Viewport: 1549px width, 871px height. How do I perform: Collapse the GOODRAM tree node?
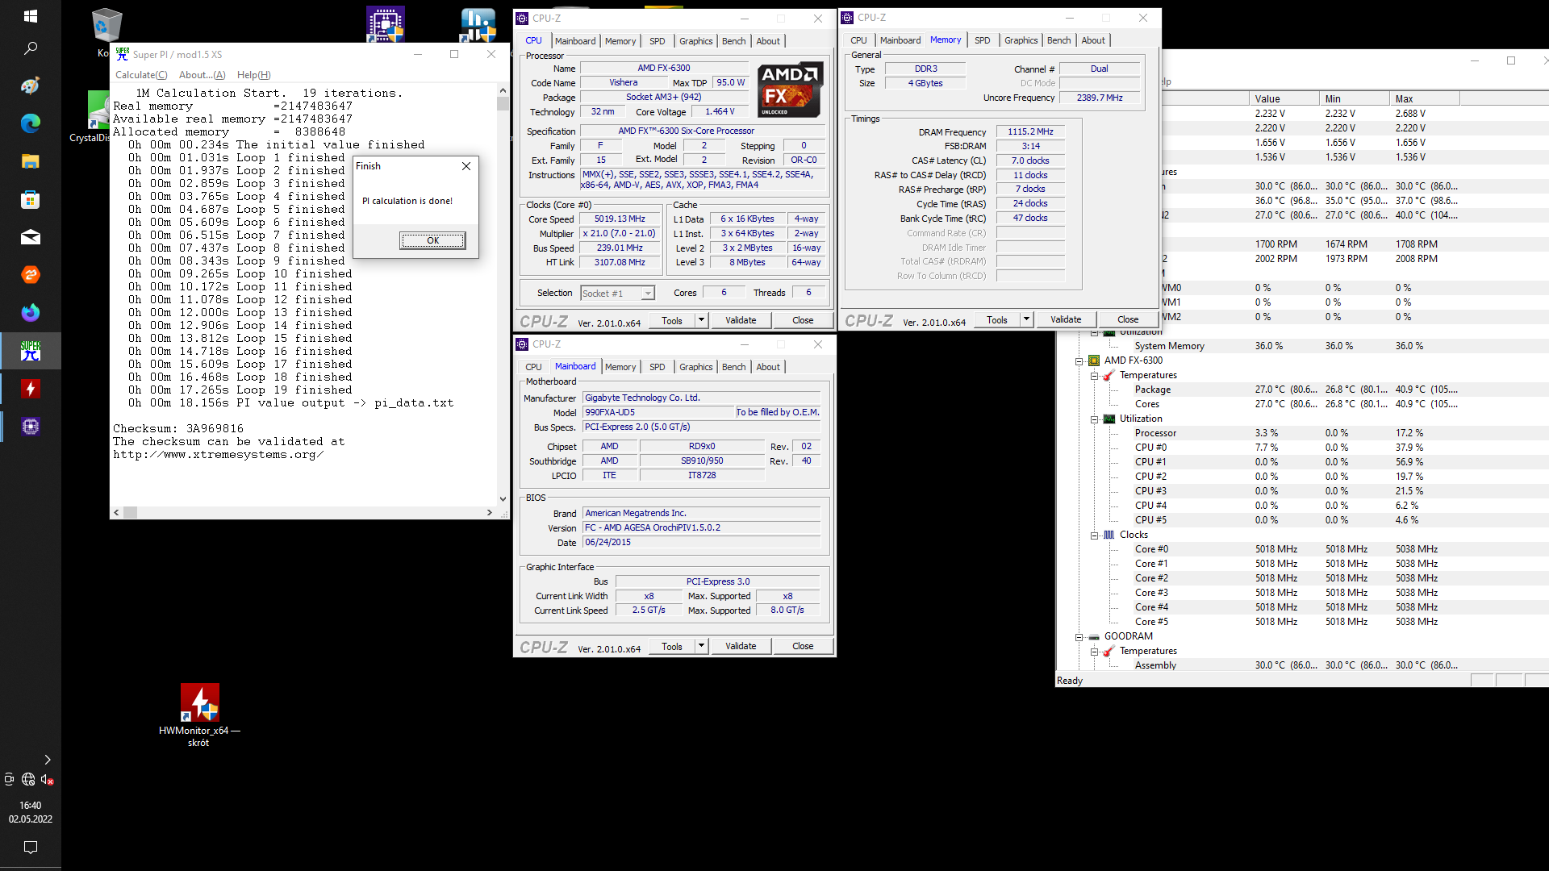tap(1079, 637)
